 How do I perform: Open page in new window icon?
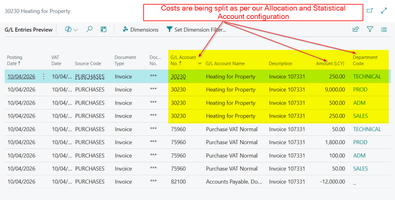click(370, 11)
